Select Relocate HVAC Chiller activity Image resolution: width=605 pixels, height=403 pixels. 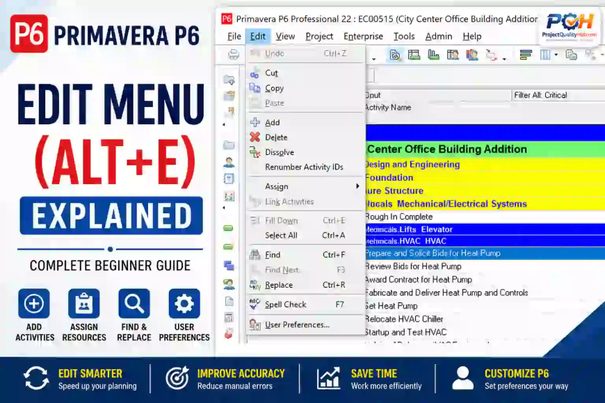485,319
